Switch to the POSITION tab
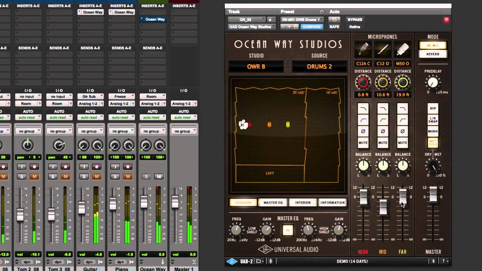Screen dimensions: 482x271 click(x=243, y=202)
